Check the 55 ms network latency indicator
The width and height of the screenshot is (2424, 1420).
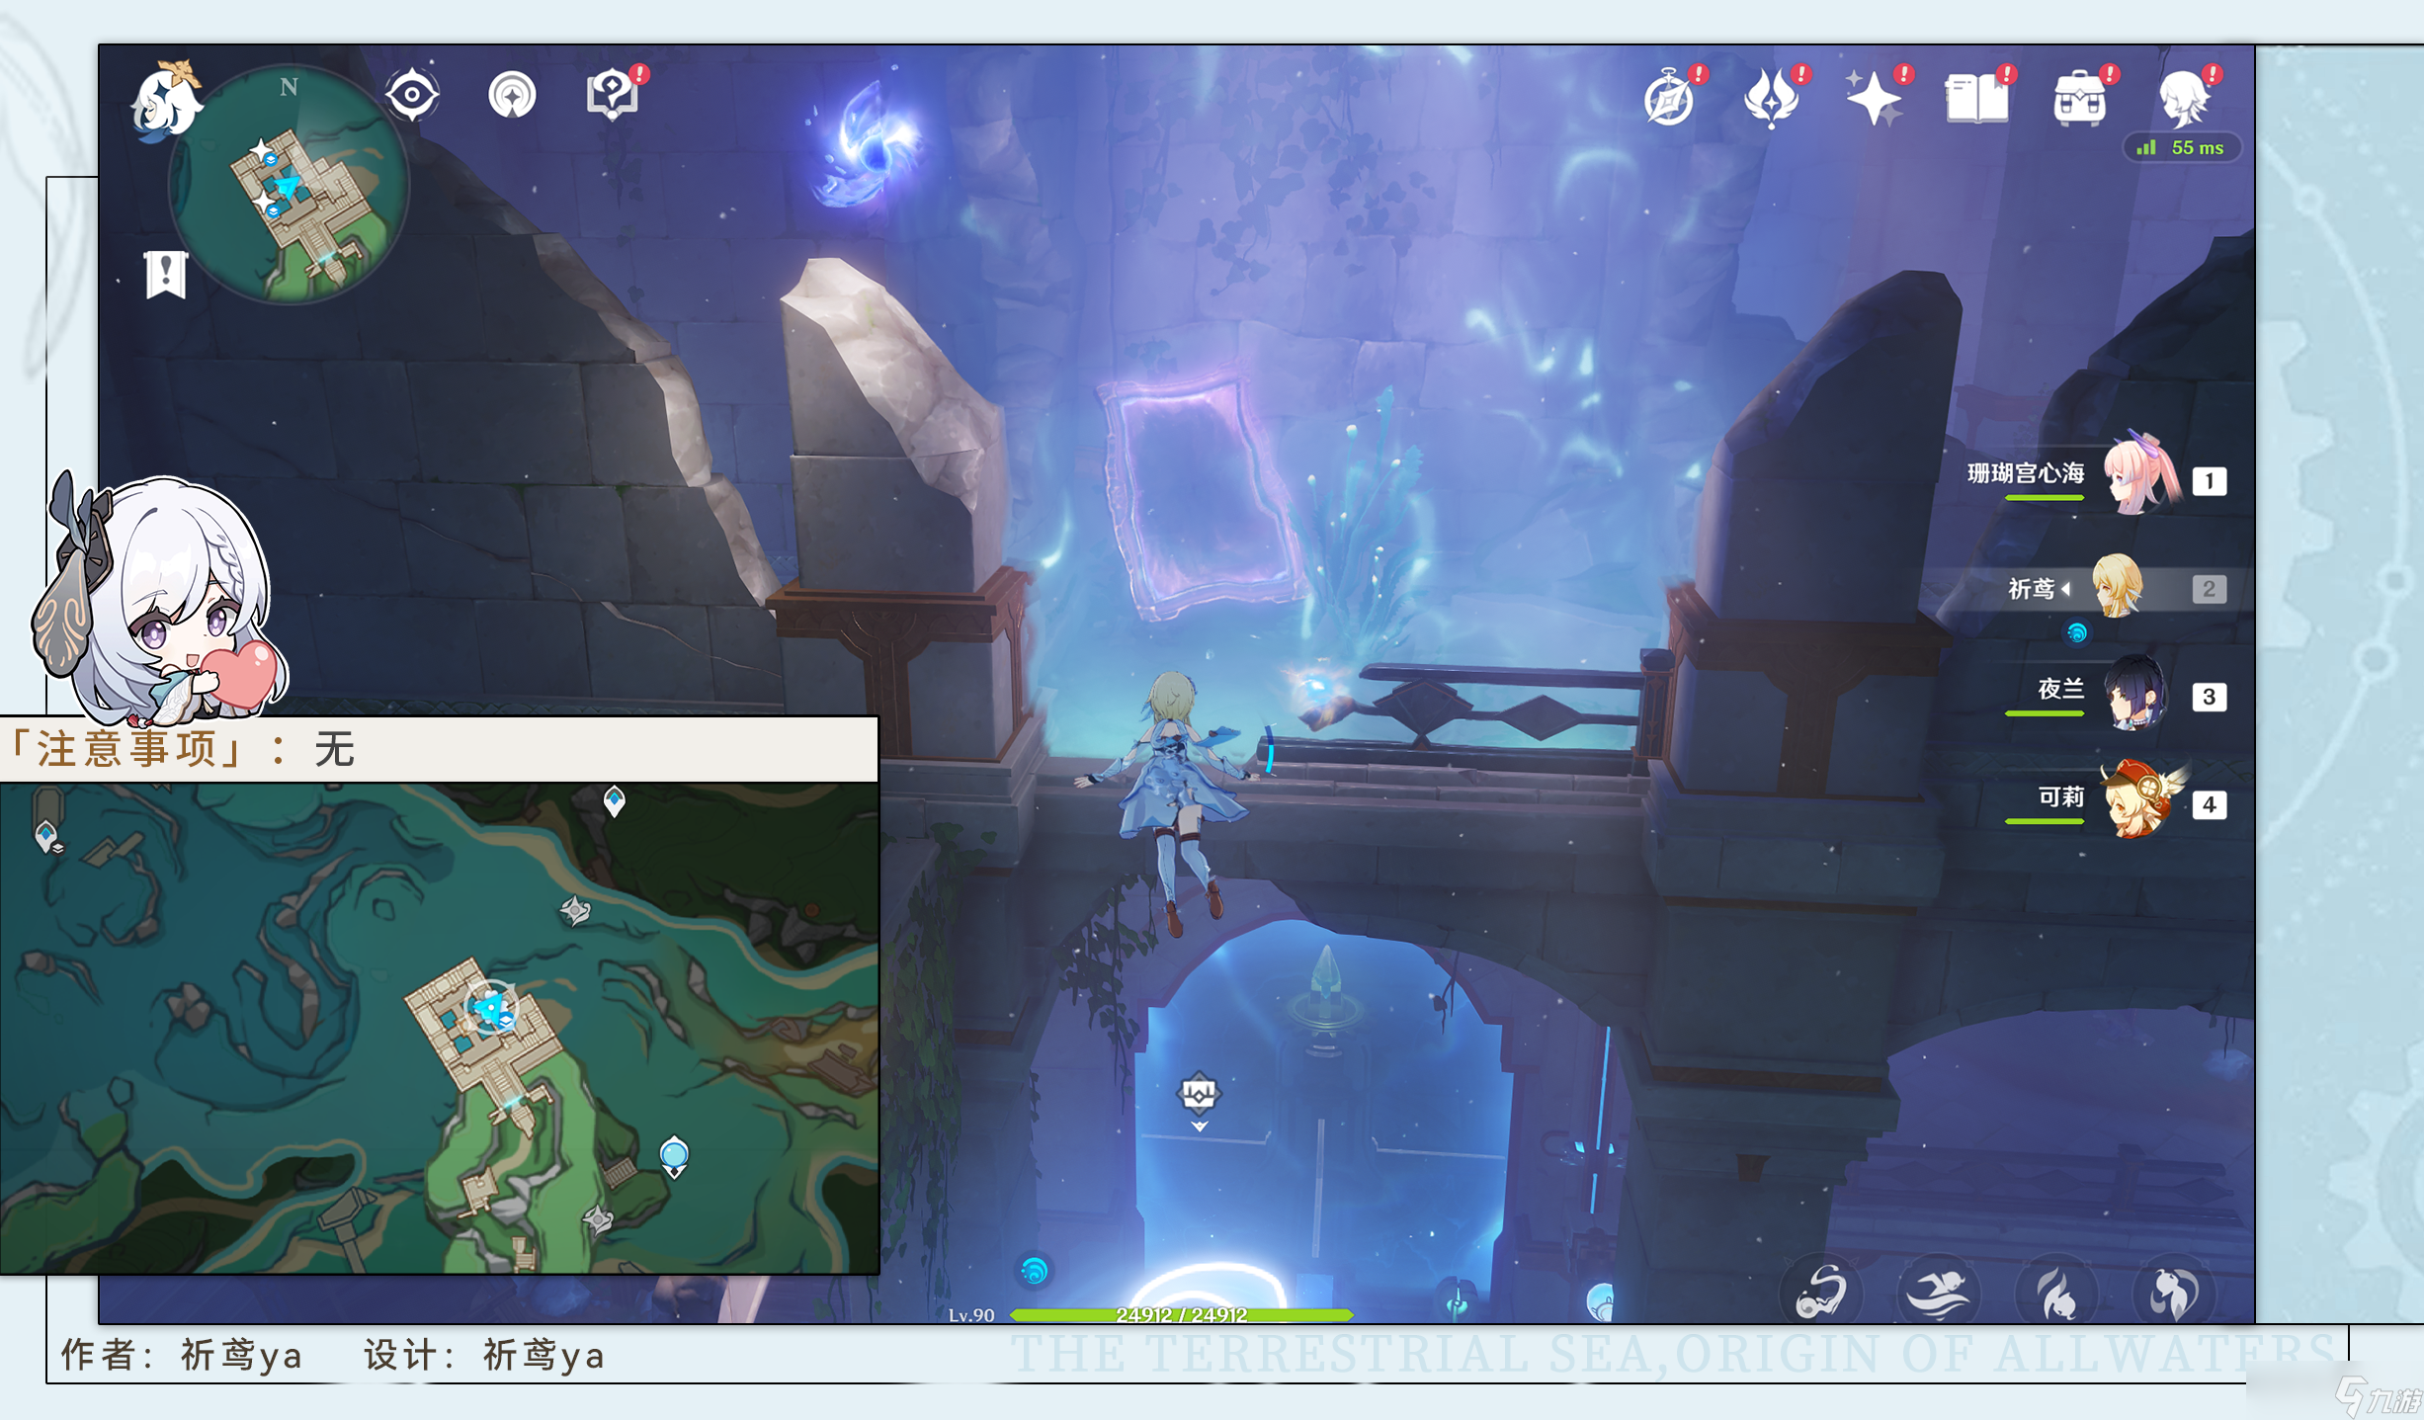pyautogui.click(x=2182, y=147)
